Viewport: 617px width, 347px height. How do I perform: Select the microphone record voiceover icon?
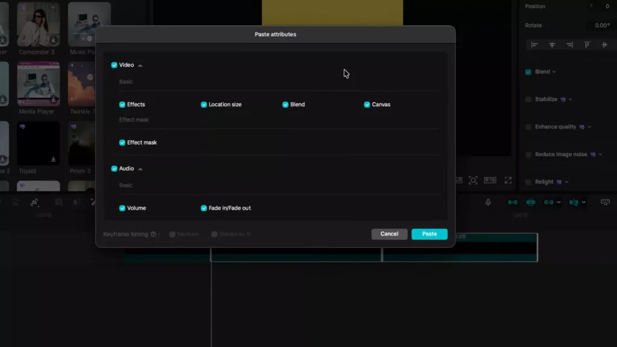tap(488, 202)
